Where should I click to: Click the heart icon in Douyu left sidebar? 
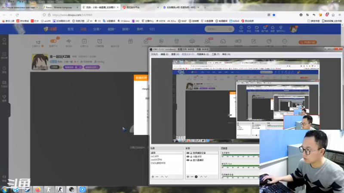coord(4,40)
